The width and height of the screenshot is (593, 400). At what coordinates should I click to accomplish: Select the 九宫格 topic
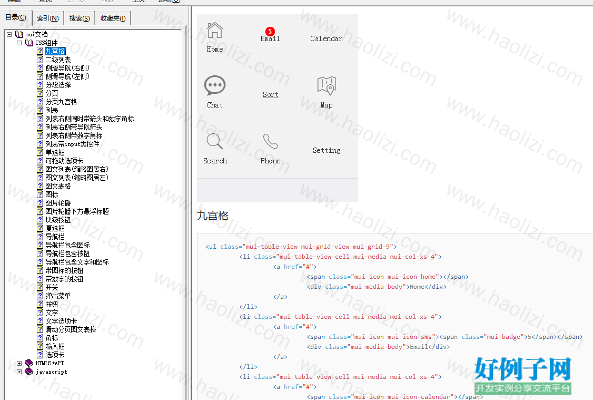55,51
